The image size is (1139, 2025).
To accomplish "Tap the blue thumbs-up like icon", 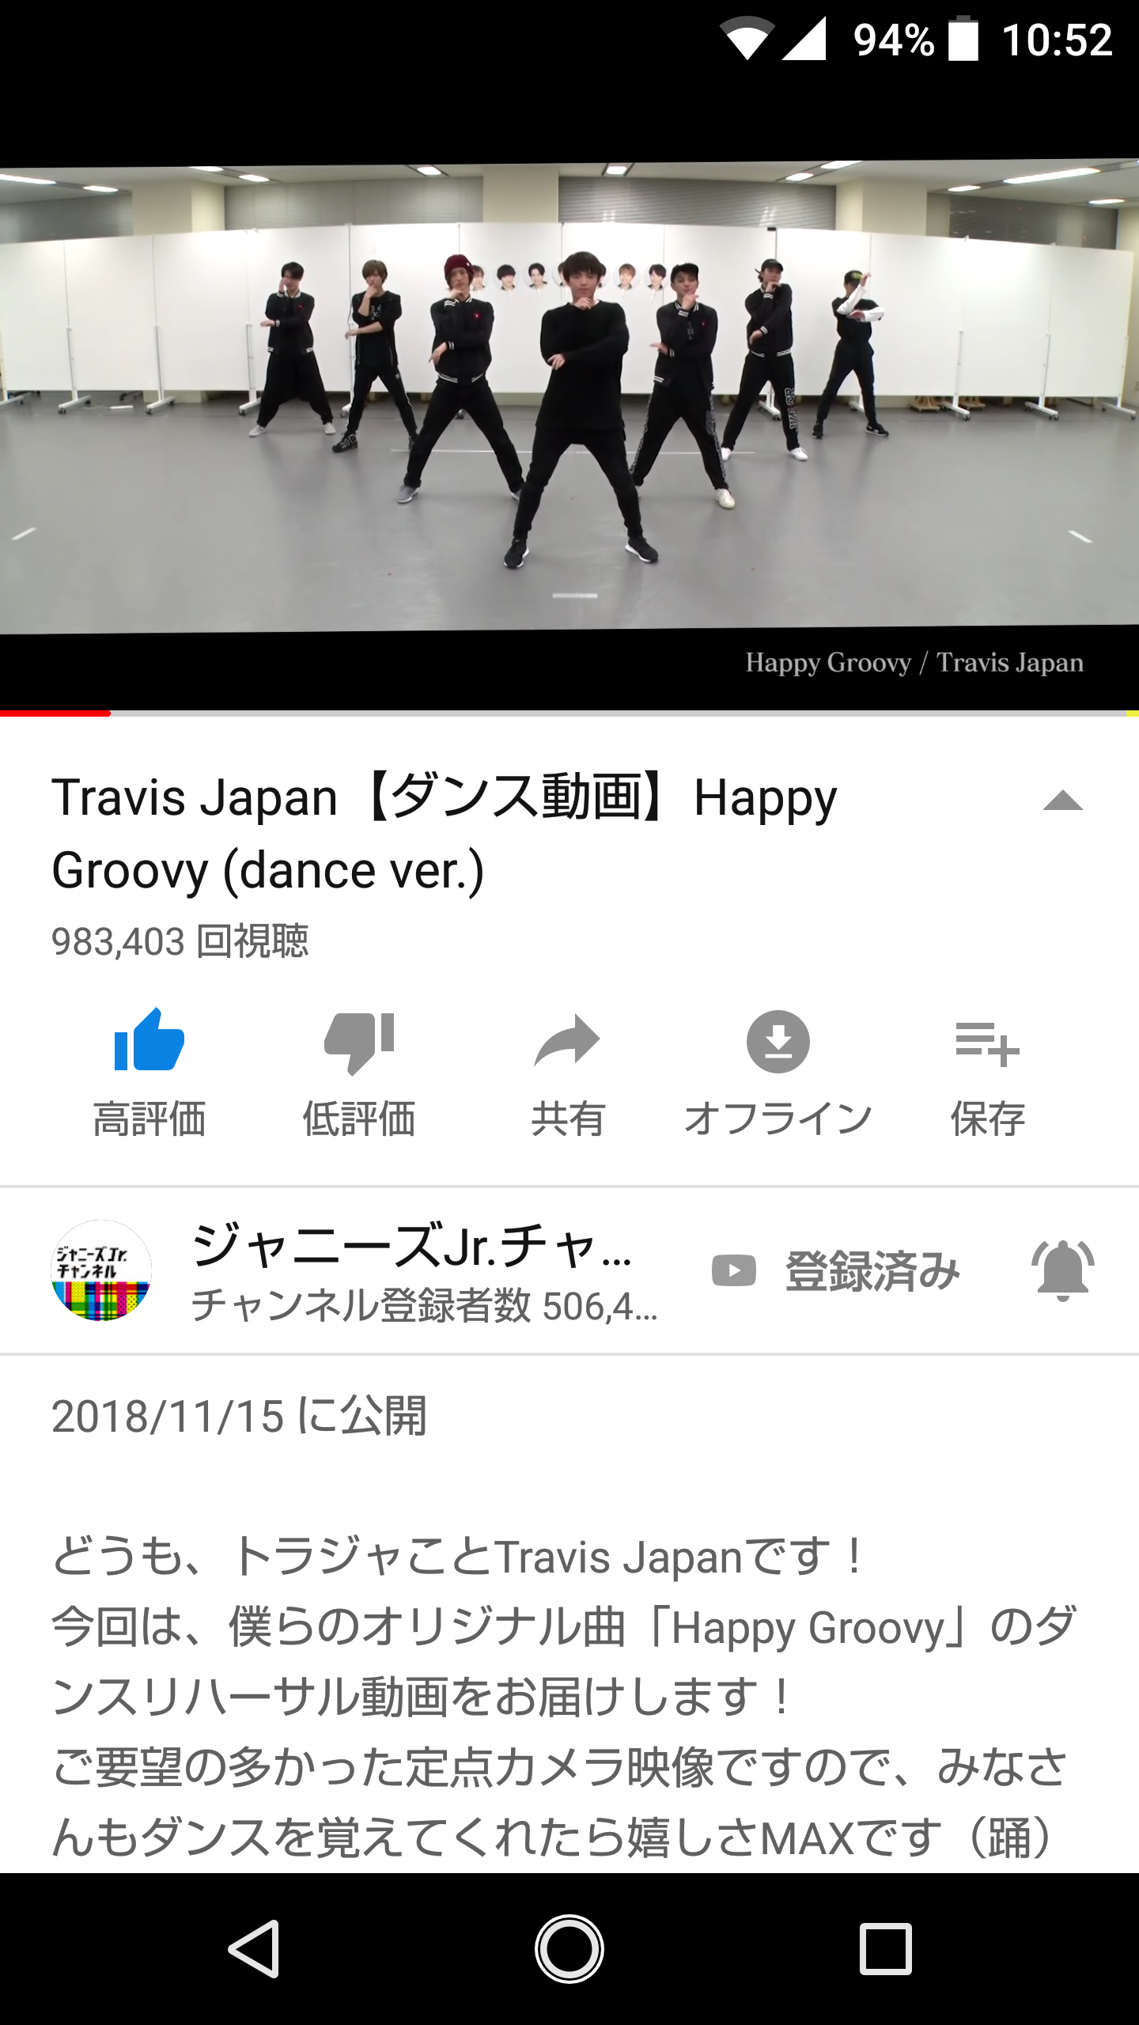I will click(149, 1040).
